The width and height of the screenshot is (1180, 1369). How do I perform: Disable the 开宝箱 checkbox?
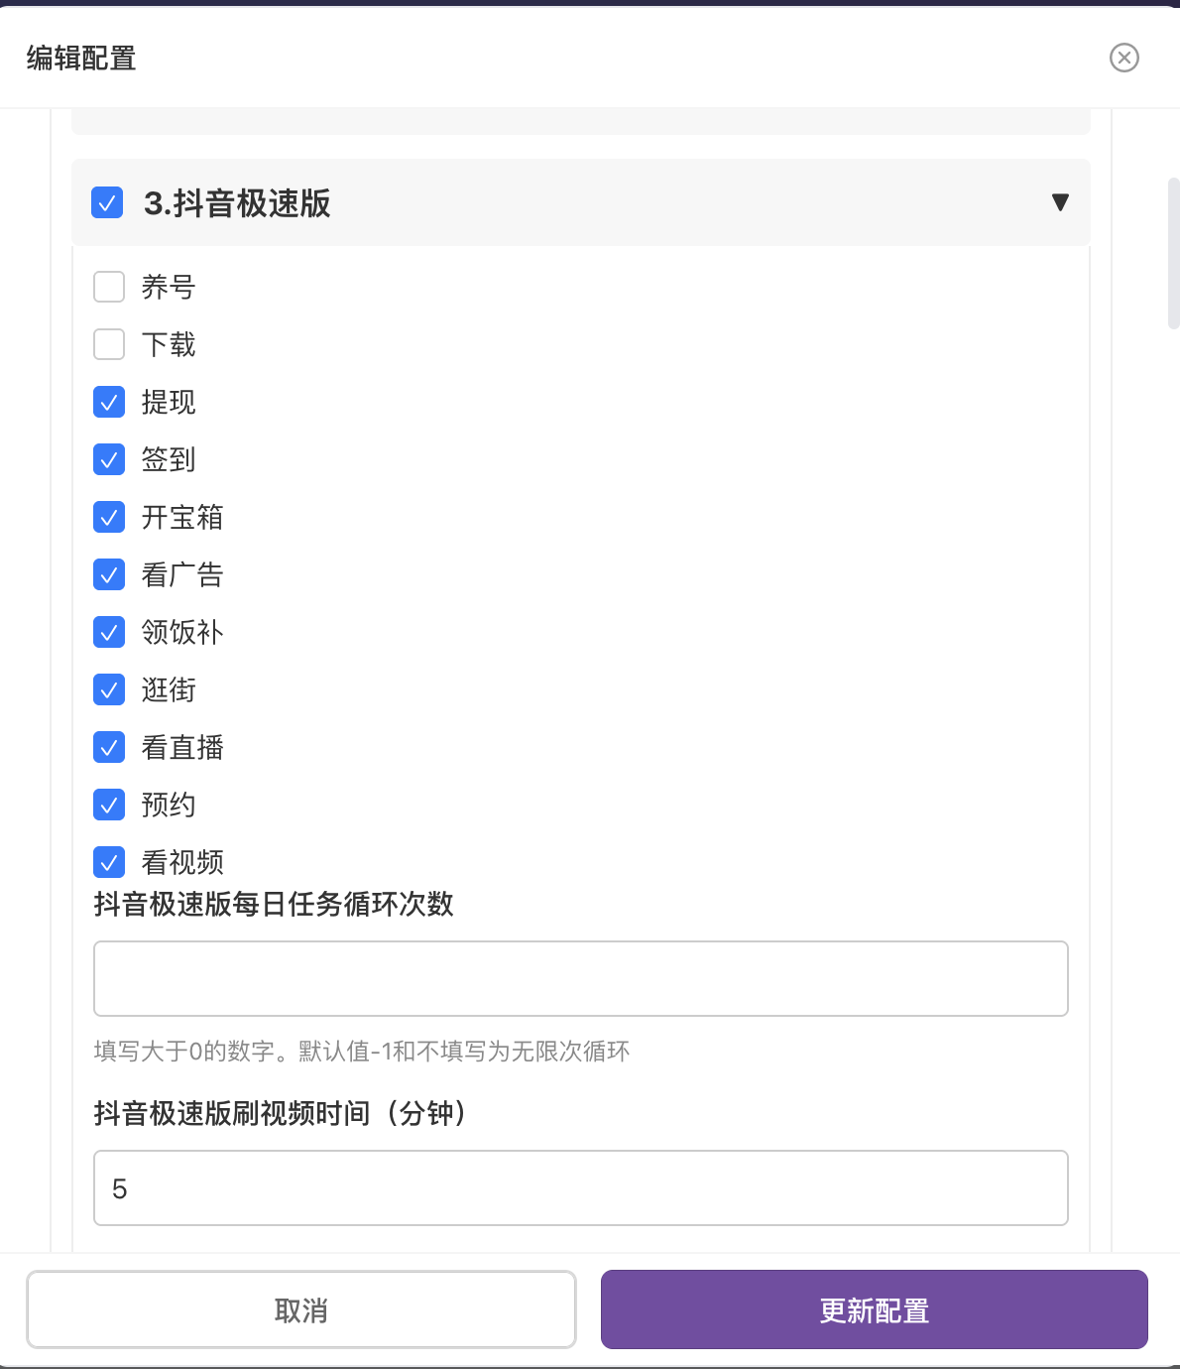(109, 517)
